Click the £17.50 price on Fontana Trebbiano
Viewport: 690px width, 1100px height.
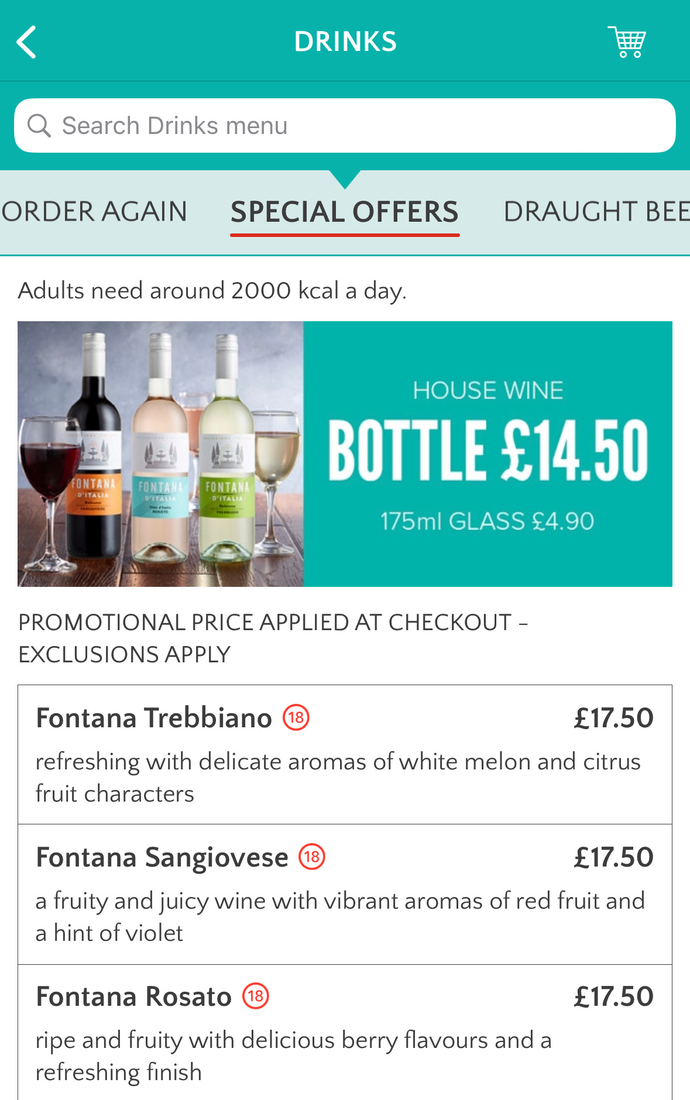(x=613, y=717)
